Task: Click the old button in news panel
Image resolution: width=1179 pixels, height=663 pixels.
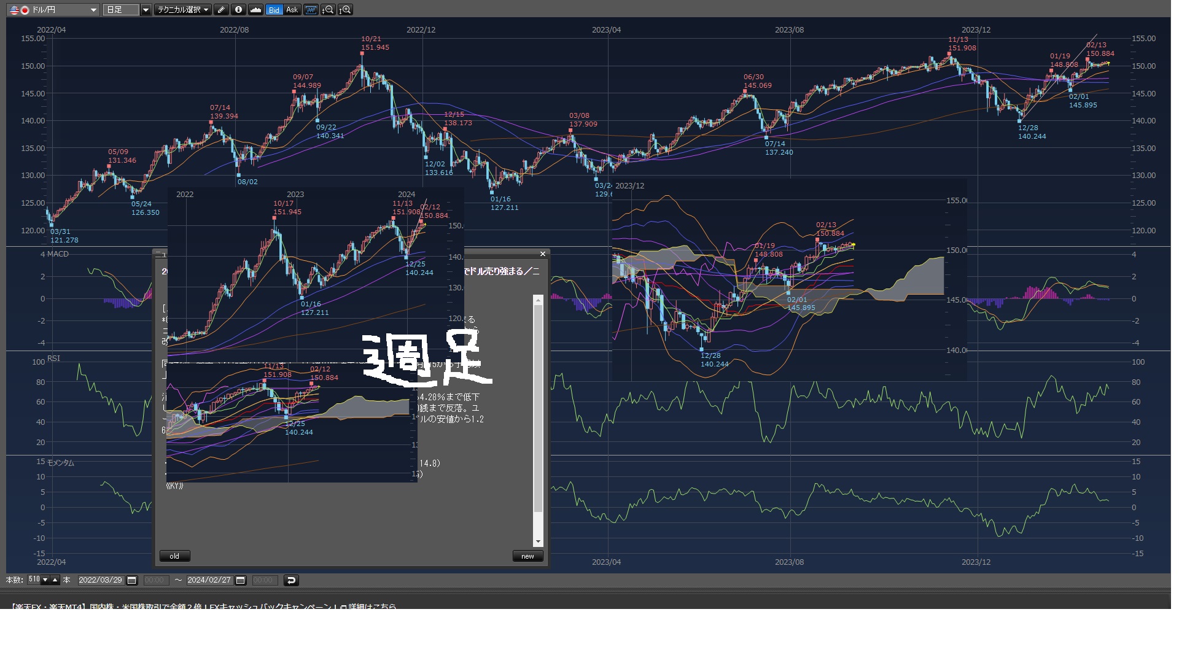Action: [174, 556]
